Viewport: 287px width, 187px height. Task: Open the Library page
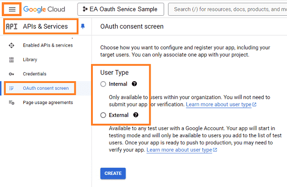pyautogui.click(x=30, y=60)
